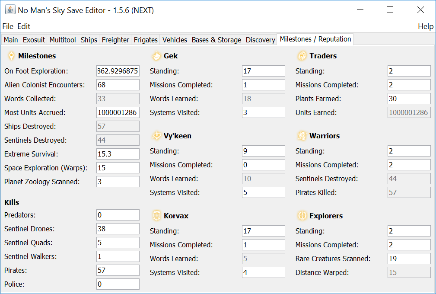This screenshot has height=294, width=436.
Task: Click the Explorers guild icon
Action: coord(302,216)
